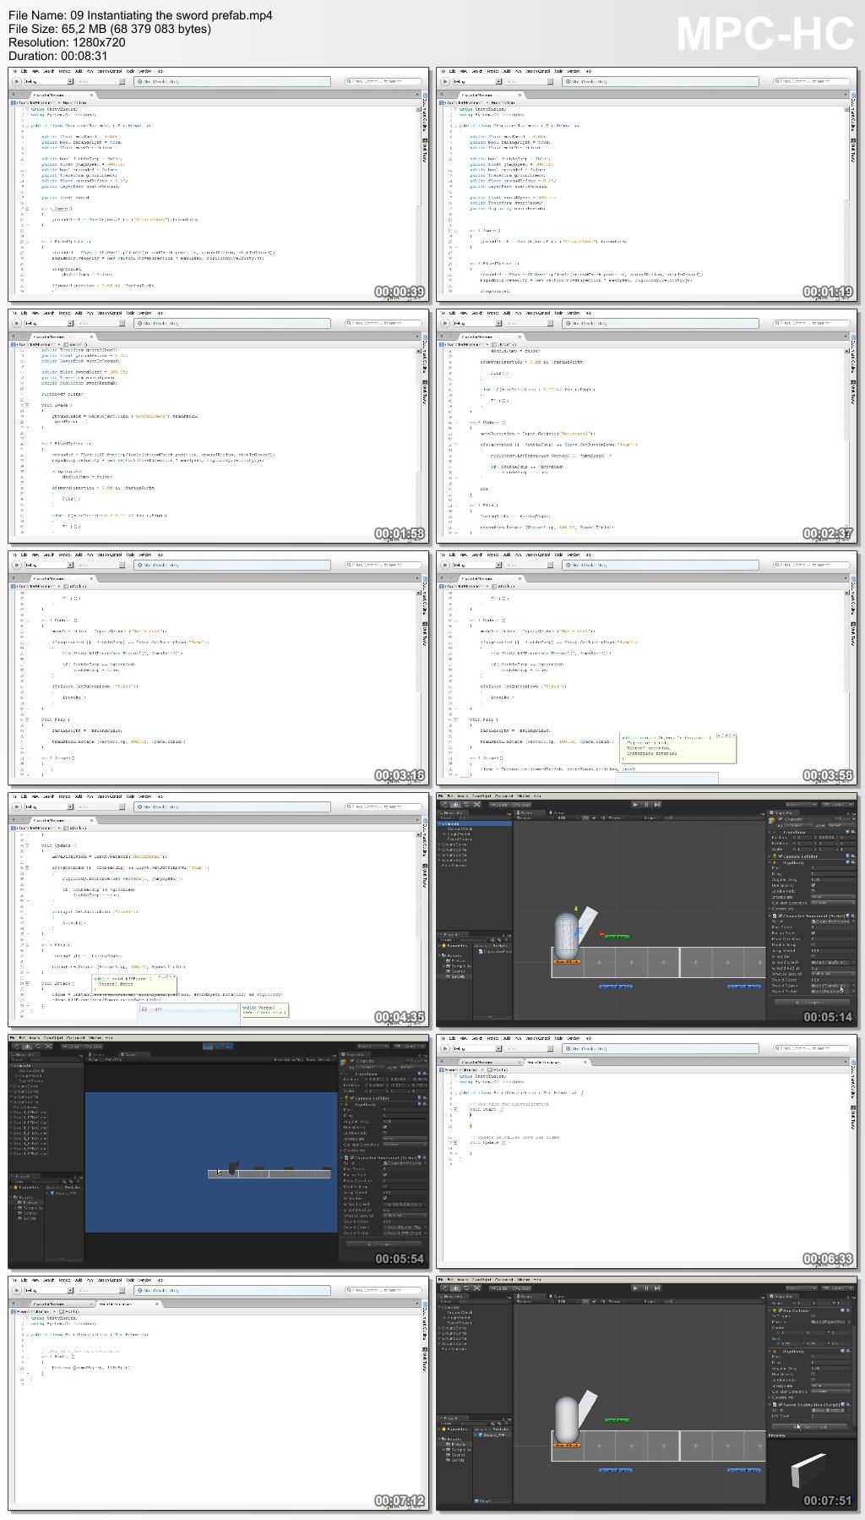
Task: Open What Is Ground dropdown in 00:05:14 frame
Action: tap(832, 973)
